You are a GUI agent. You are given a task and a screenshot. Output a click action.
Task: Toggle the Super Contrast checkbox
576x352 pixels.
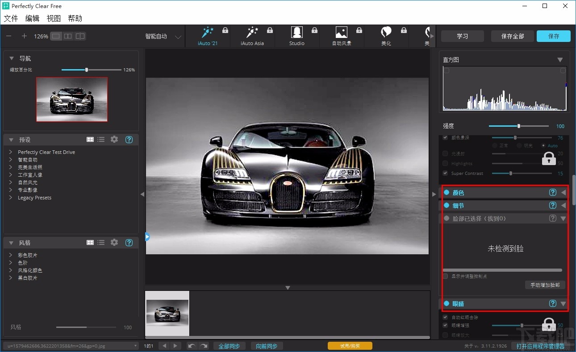pos(445,173)
